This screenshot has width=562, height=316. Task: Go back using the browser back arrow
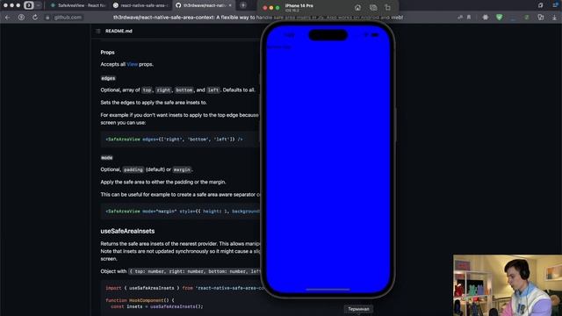coord(8,18)
